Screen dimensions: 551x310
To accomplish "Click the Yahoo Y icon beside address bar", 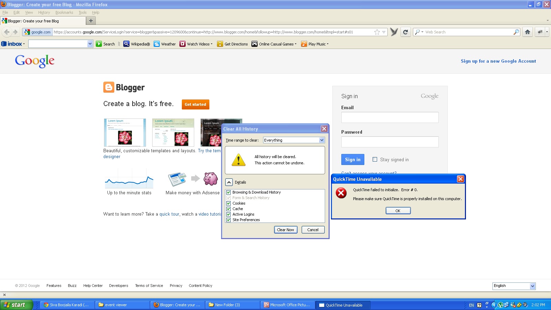I will point(394,32).
